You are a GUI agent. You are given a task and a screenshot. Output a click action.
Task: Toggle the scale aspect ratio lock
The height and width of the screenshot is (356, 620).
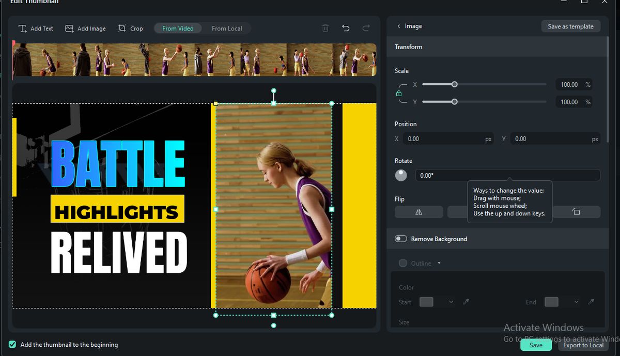[x=398, y=94]
